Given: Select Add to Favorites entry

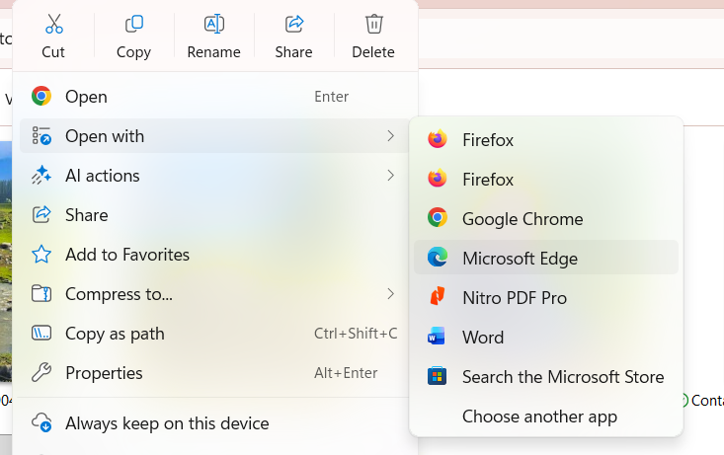Looking at the screenshot, I should pos(214,255).
